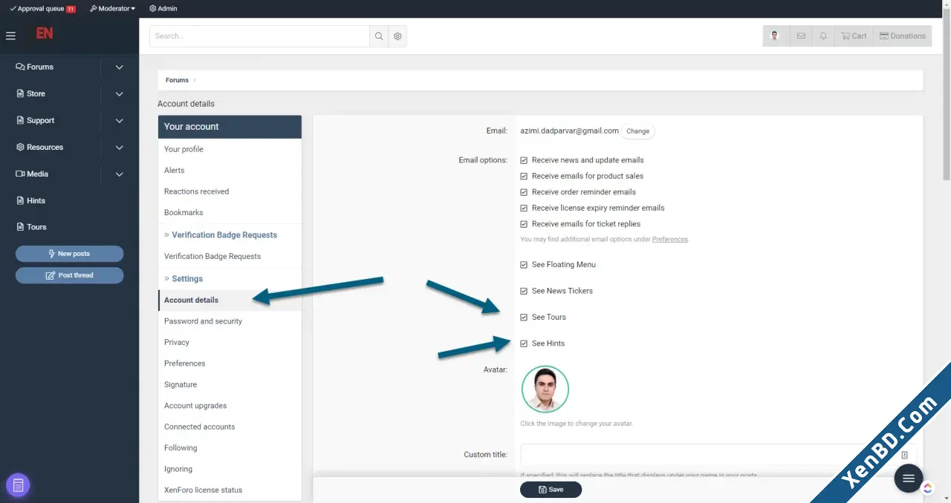Toggle Receive news and update emails

coord(524,160)
